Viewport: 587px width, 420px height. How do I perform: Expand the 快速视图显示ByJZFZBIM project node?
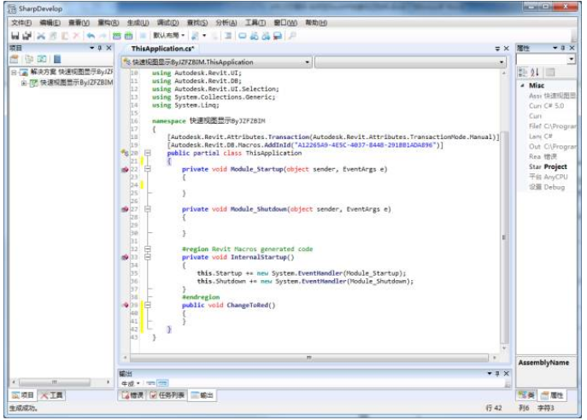(x=24, y=83)
